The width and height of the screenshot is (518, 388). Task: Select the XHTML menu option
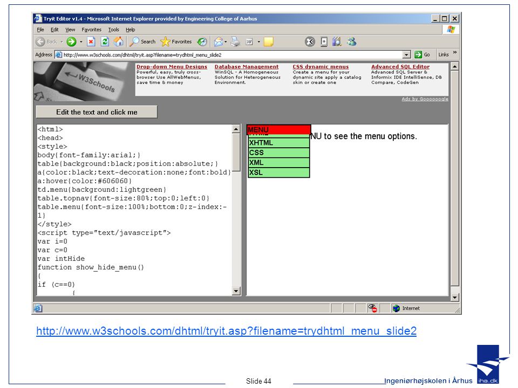coord(279,142)
